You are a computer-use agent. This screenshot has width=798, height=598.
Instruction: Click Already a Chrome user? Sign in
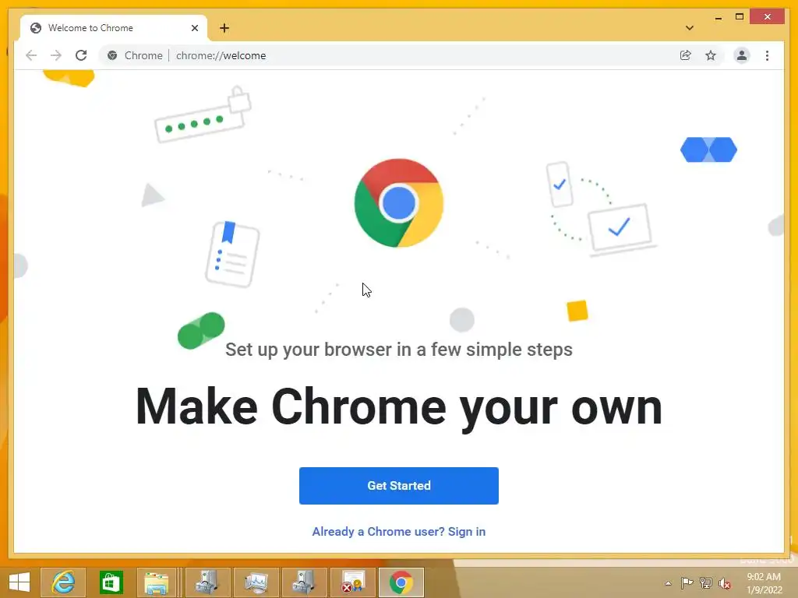tap(399, 531)
